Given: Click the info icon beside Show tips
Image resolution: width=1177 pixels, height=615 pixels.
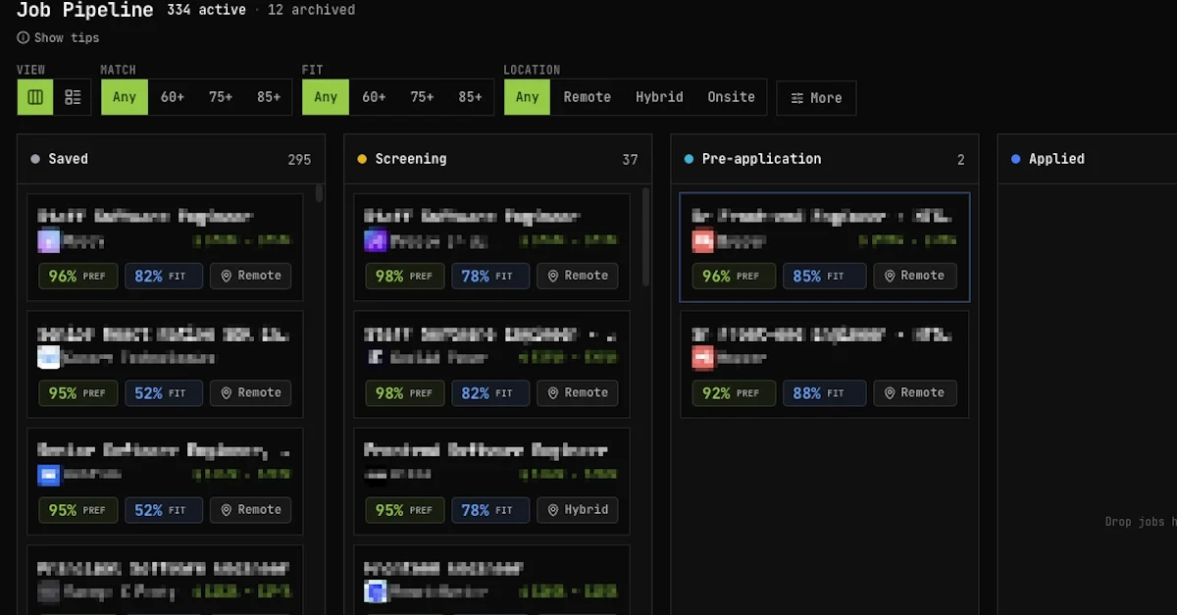Looking at the screenshot, I should (23, 37).
